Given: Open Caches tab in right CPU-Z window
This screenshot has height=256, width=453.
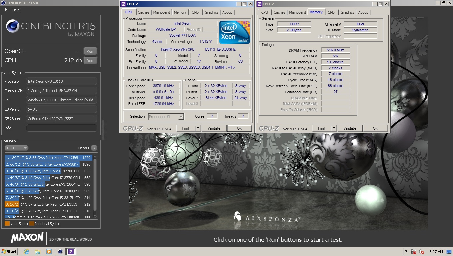Looking at the screenshot, I should pyautogui.click(x=279, y=12).
